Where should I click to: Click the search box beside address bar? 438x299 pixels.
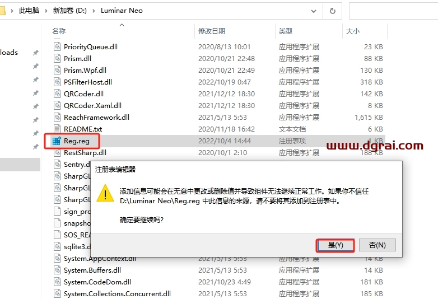coord(393,11)
